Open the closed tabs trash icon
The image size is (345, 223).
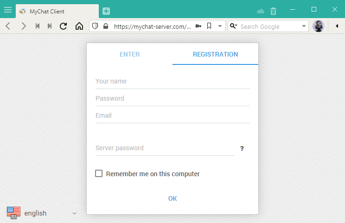tap(274, 11)
